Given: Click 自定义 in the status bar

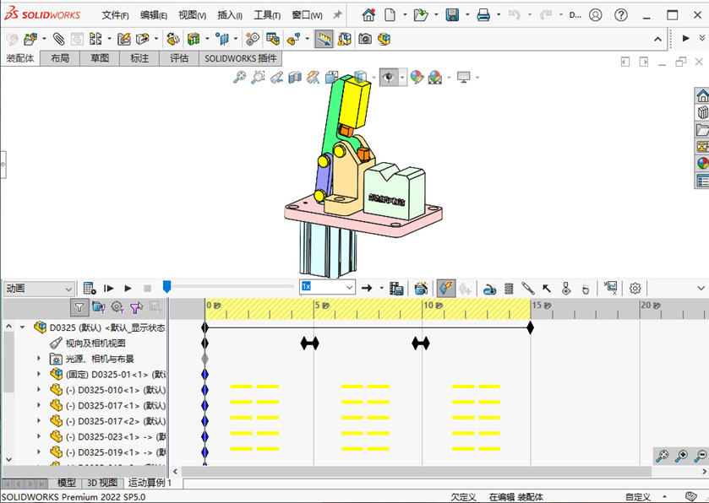Looking at the screenshot, I should click(x=638, y=497).
